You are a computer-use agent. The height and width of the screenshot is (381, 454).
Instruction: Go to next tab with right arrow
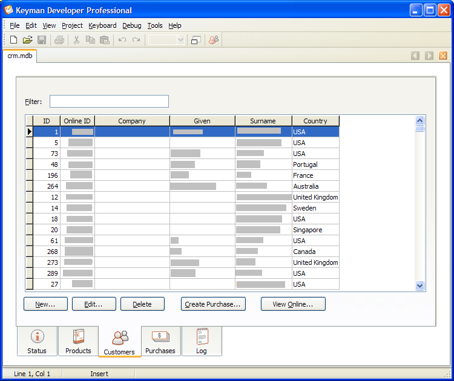tap(429, 56)
